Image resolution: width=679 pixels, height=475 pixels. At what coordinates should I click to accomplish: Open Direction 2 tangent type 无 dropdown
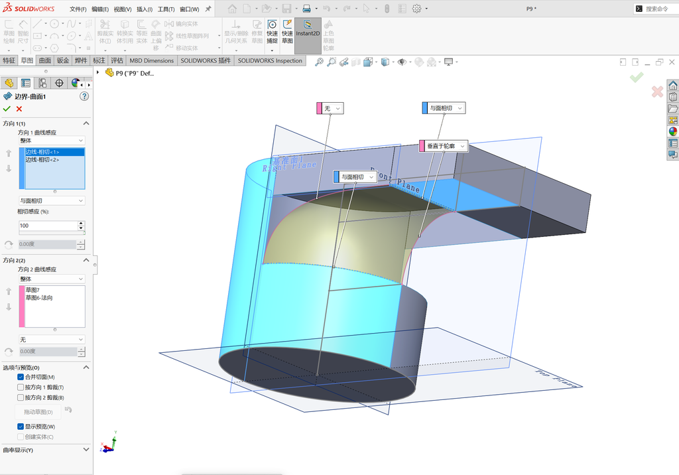pyautogui.click(x=52, y=340)
